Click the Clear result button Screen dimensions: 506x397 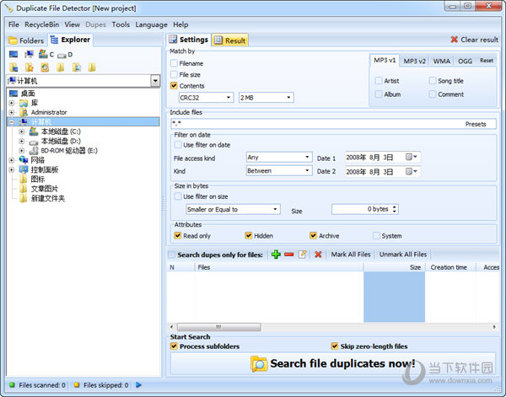click(x=474, y=40)
